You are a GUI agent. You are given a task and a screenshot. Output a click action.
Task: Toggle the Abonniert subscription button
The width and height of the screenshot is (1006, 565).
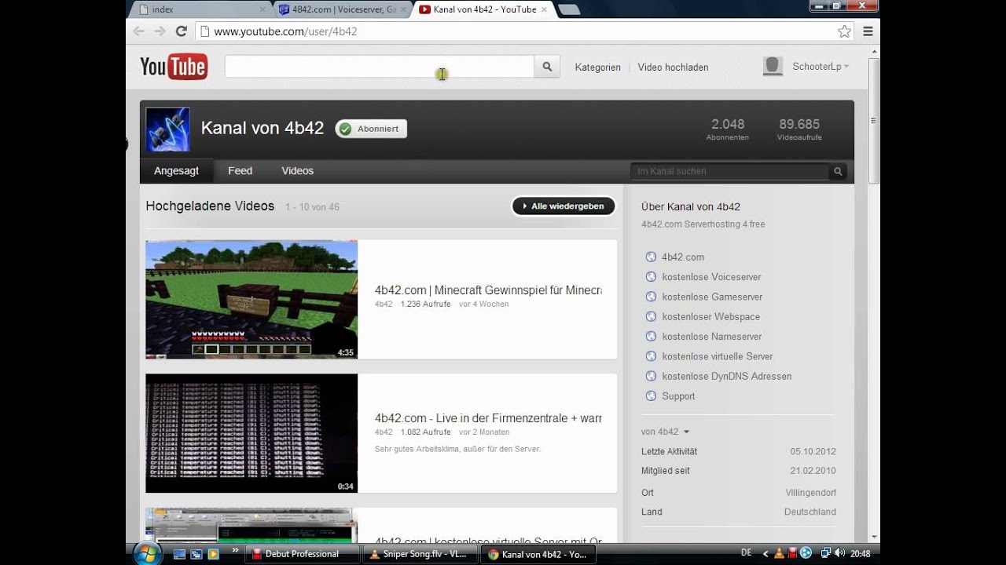tap(371, 129)
